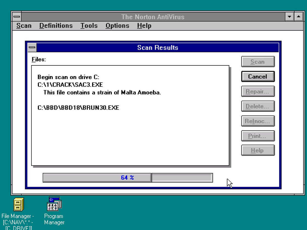Select file C:\BBD\BBD18\BRUN30.EXE in list
Viewport: 307px width, 230px height.
point(78,108)
